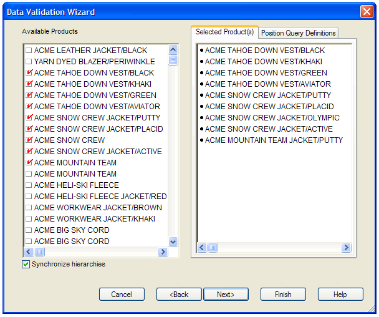Go to previous step with Back

(x=179, y=295)
